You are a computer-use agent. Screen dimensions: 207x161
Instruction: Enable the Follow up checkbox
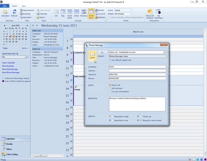(141, 117)
